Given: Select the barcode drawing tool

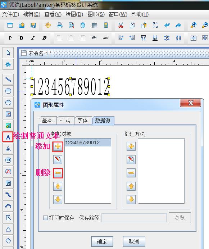Looking at the screenshot, I should tap(8, 160).
